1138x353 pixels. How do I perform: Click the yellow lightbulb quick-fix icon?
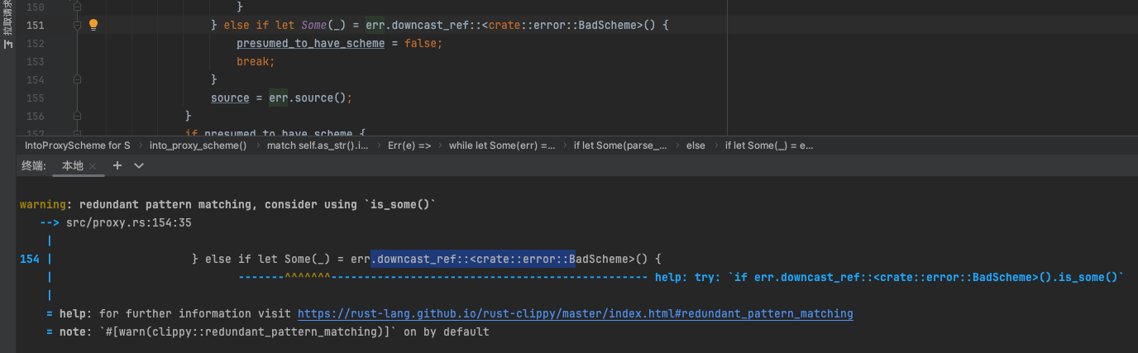(x=93, y=25)
